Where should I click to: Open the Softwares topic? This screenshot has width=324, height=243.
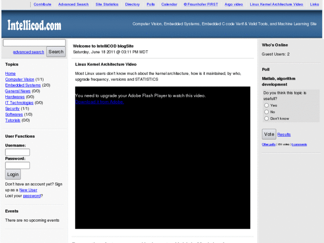pyautogui.click(x=14, y=114)
